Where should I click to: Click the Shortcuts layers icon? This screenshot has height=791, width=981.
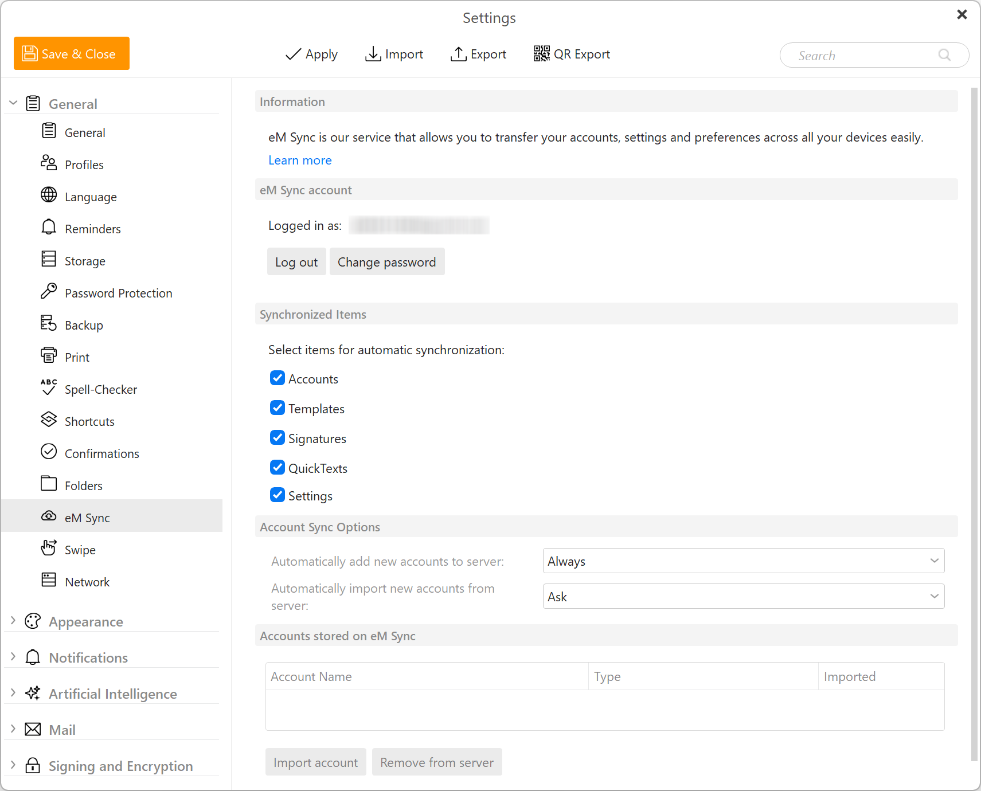pos(49,420)
